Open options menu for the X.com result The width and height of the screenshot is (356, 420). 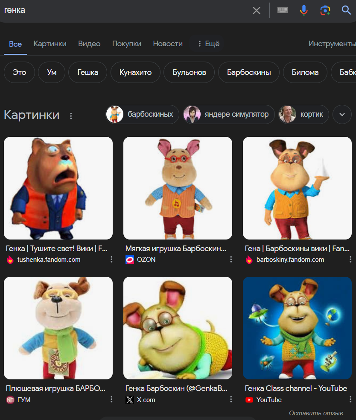[231, 399]
